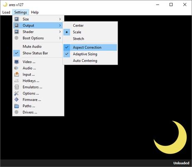Open Paths settings entry

pyautogui.click(x=38, y=106)
